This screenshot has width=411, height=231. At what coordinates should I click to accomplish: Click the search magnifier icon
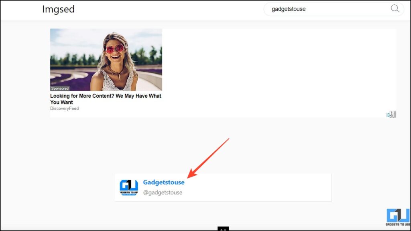click(395, 8)
